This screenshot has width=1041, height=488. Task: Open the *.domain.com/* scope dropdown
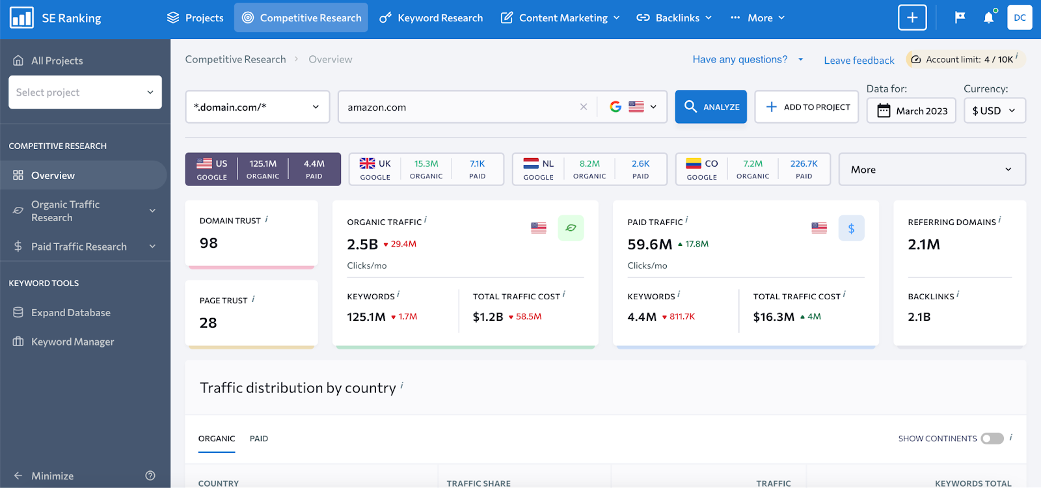coord(258,107)
